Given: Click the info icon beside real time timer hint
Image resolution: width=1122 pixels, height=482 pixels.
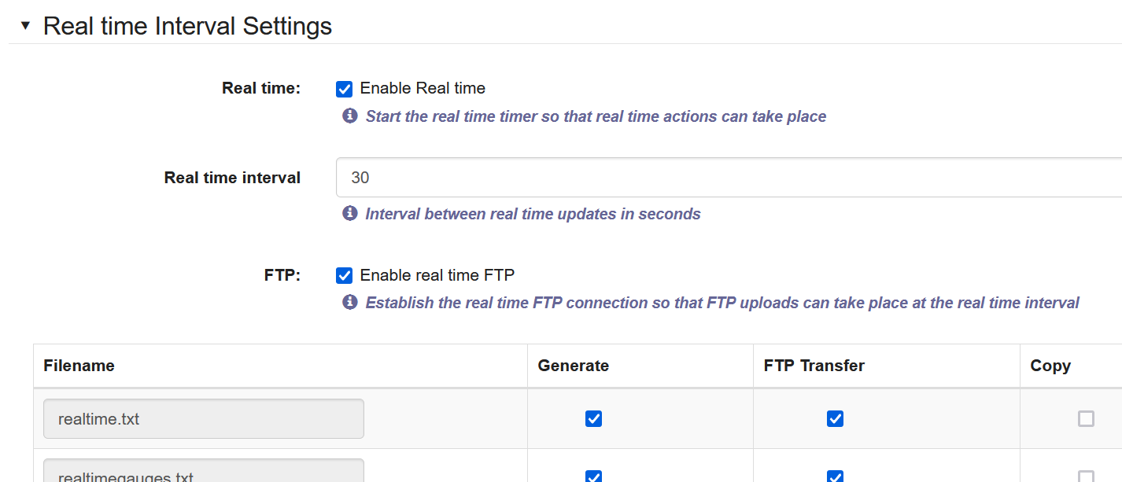Looking at the screenshot, I should pos(350,116).
